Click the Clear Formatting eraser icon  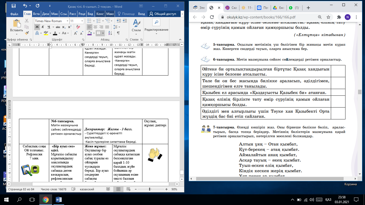[78, 27]
